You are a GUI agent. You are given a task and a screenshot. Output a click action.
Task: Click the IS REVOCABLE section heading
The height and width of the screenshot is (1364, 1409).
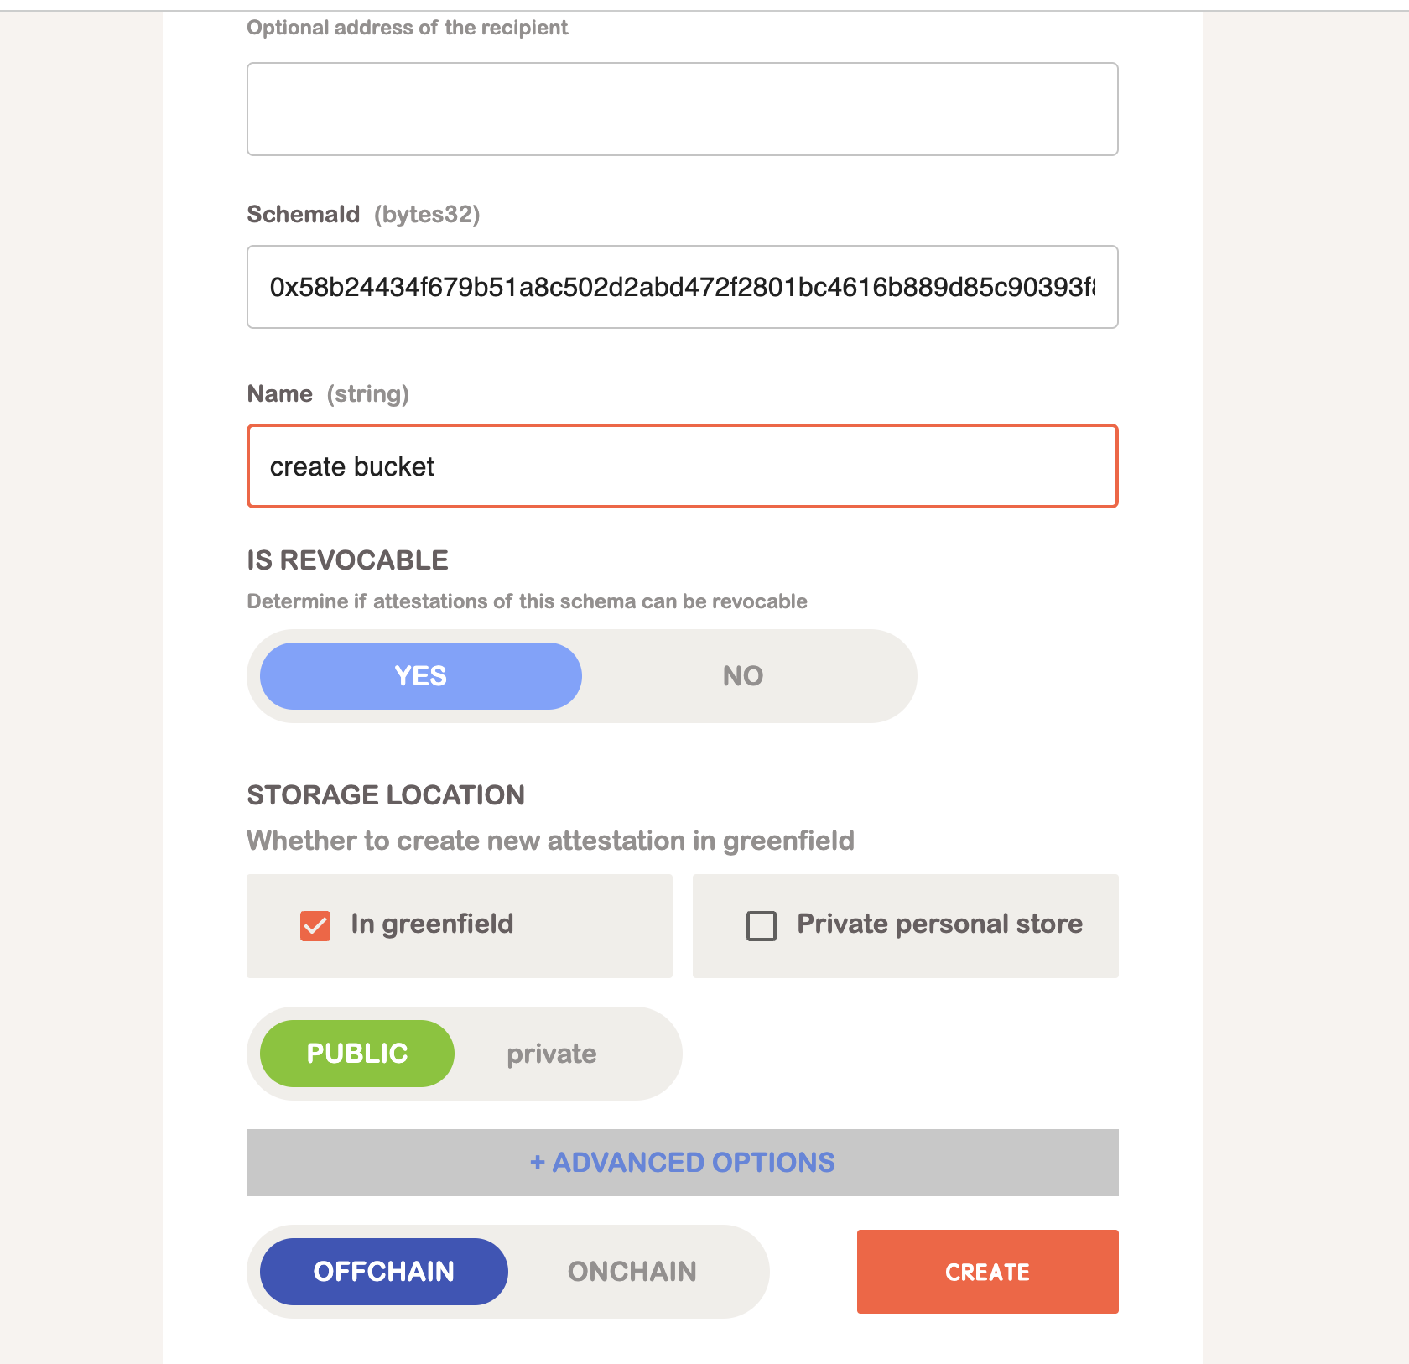347,560
